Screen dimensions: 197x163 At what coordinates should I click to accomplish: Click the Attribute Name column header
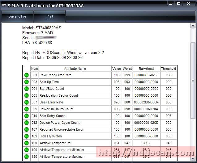coord(75,69)
